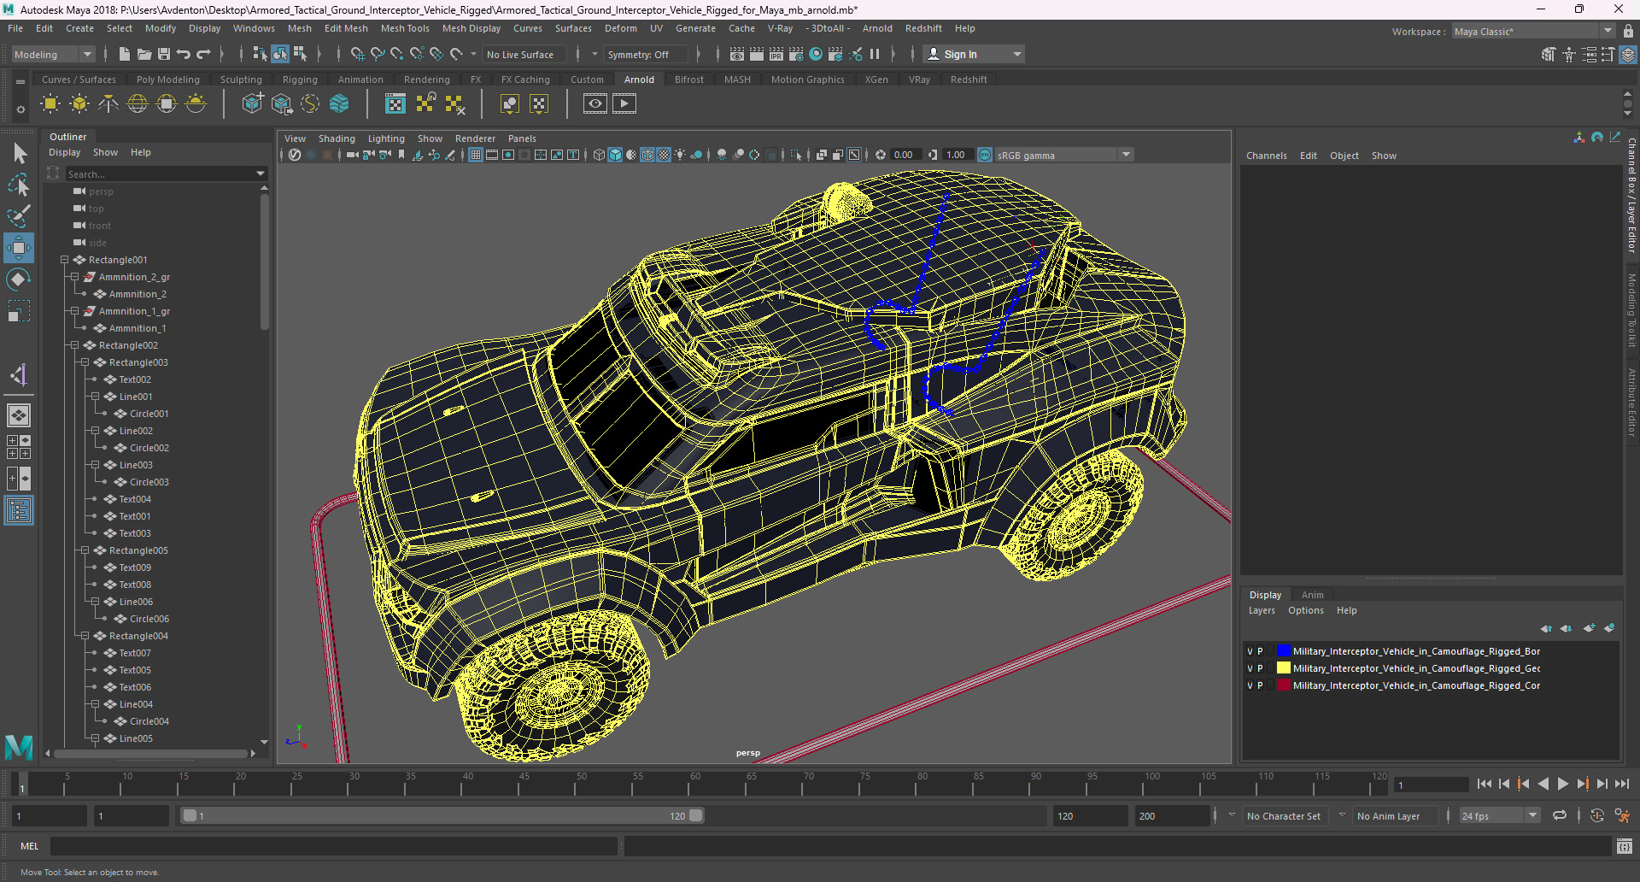Click the Redo arrow icon
This screenshot has height=882, width=1640.
tap(203, 54)
